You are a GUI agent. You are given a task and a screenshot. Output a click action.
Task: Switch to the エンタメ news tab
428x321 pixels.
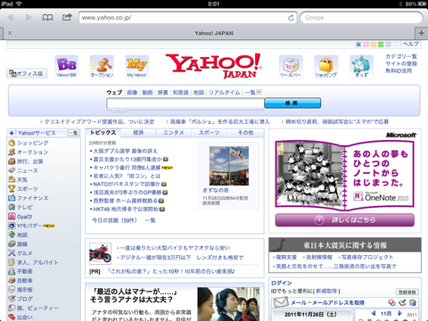point(174,133)
